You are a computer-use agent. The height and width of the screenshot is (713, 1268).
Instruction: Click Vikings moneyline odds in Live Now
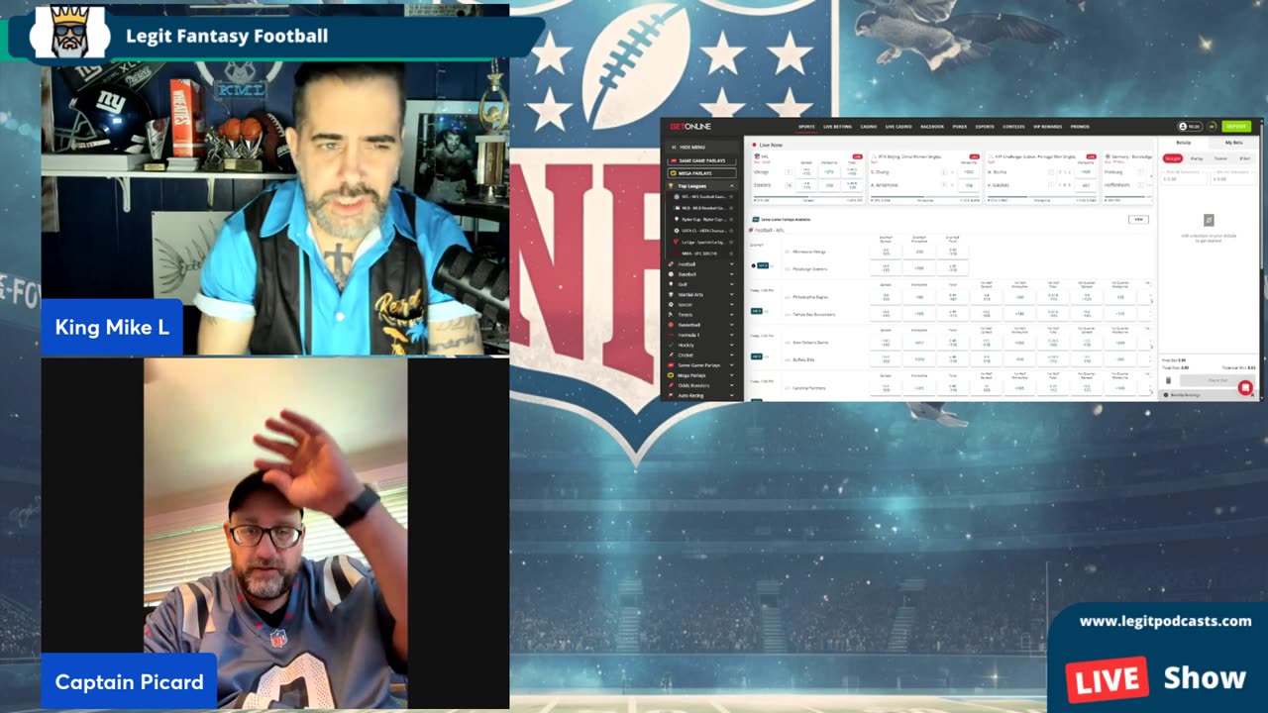pyautogui.click(x=829, y=172)
